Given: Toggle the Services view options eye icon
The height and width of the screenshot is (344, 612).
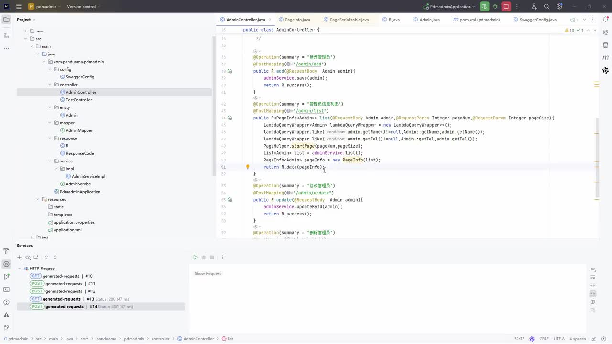Looking at the screenshot, I should pos(28,258).
